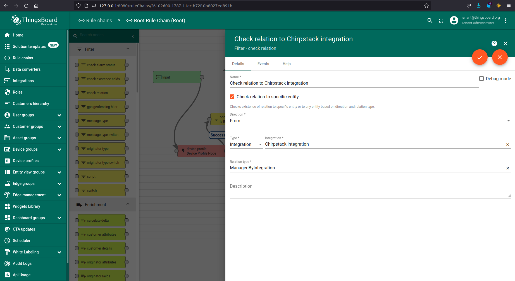Screen dimensions: 515x281
Task: Reload the browser page
Action: [26, 6]
